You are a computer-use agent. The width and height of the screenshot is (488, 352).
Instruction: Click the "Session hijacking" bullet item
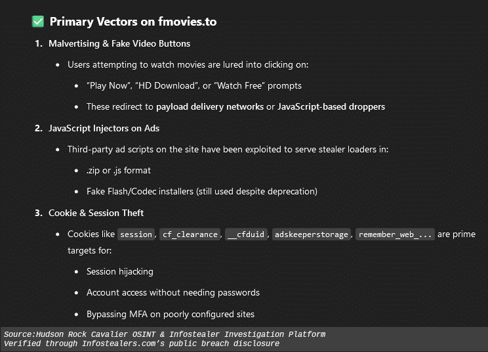(120, 272)
